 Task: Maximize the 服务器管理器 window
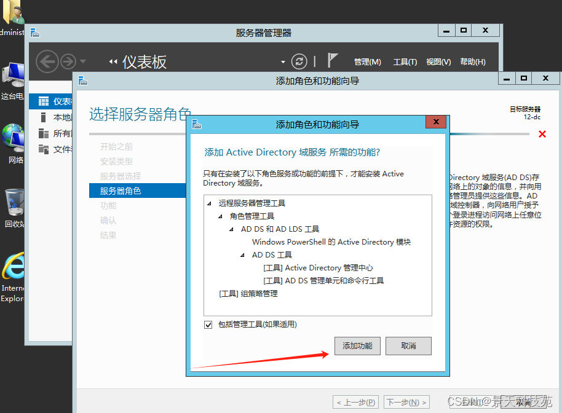464,31
